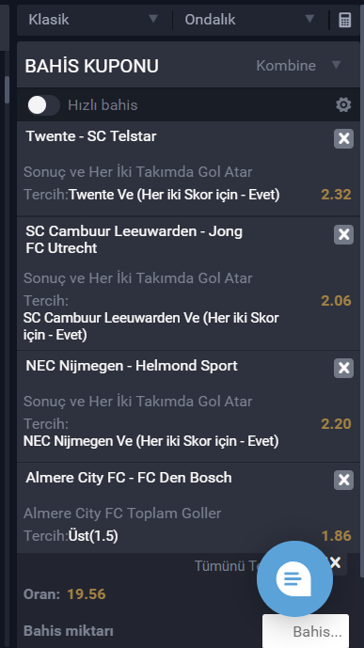Screen dimensions: 364x648
Task: Toggle Hızlı bahis switch
Action: [43, 105]
